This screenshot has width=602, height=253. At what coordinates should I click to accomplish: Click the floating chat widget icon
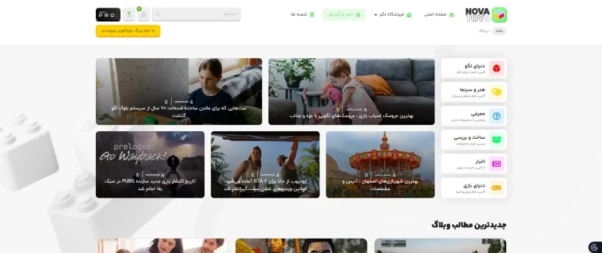click(x=594, y=247)
